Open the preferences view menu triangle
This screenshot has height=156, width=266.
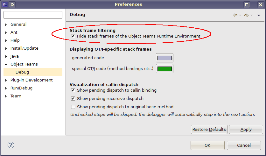tap(258, 15)
